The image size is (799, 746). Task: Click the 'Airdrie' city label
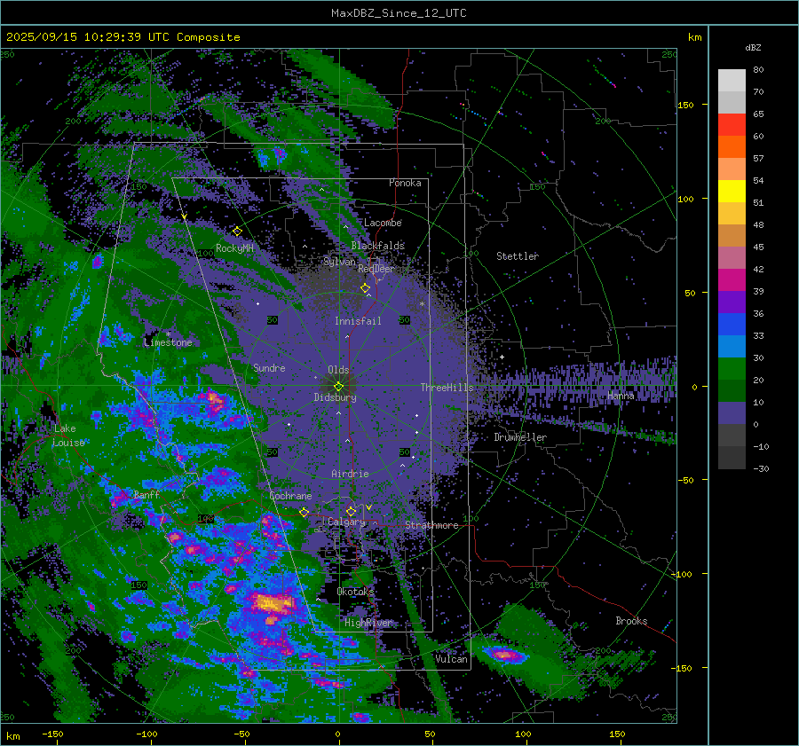click(350, 474)
